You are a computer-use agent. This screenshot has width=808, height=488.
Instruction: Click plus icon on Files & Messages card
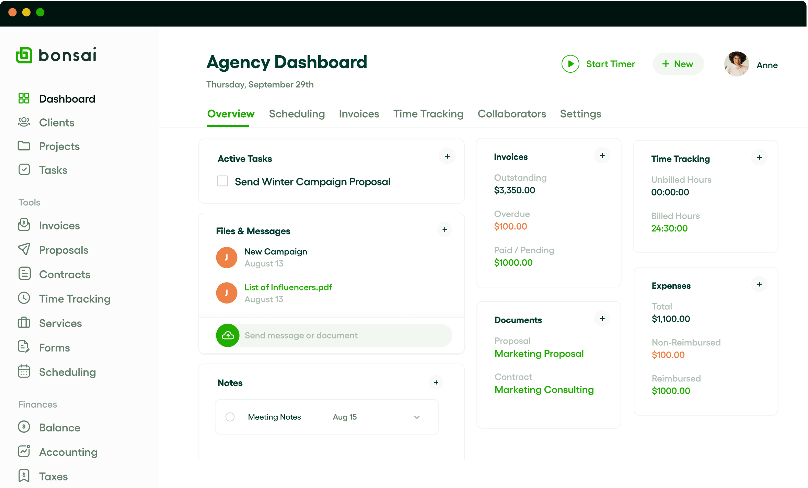pos(445,230)
